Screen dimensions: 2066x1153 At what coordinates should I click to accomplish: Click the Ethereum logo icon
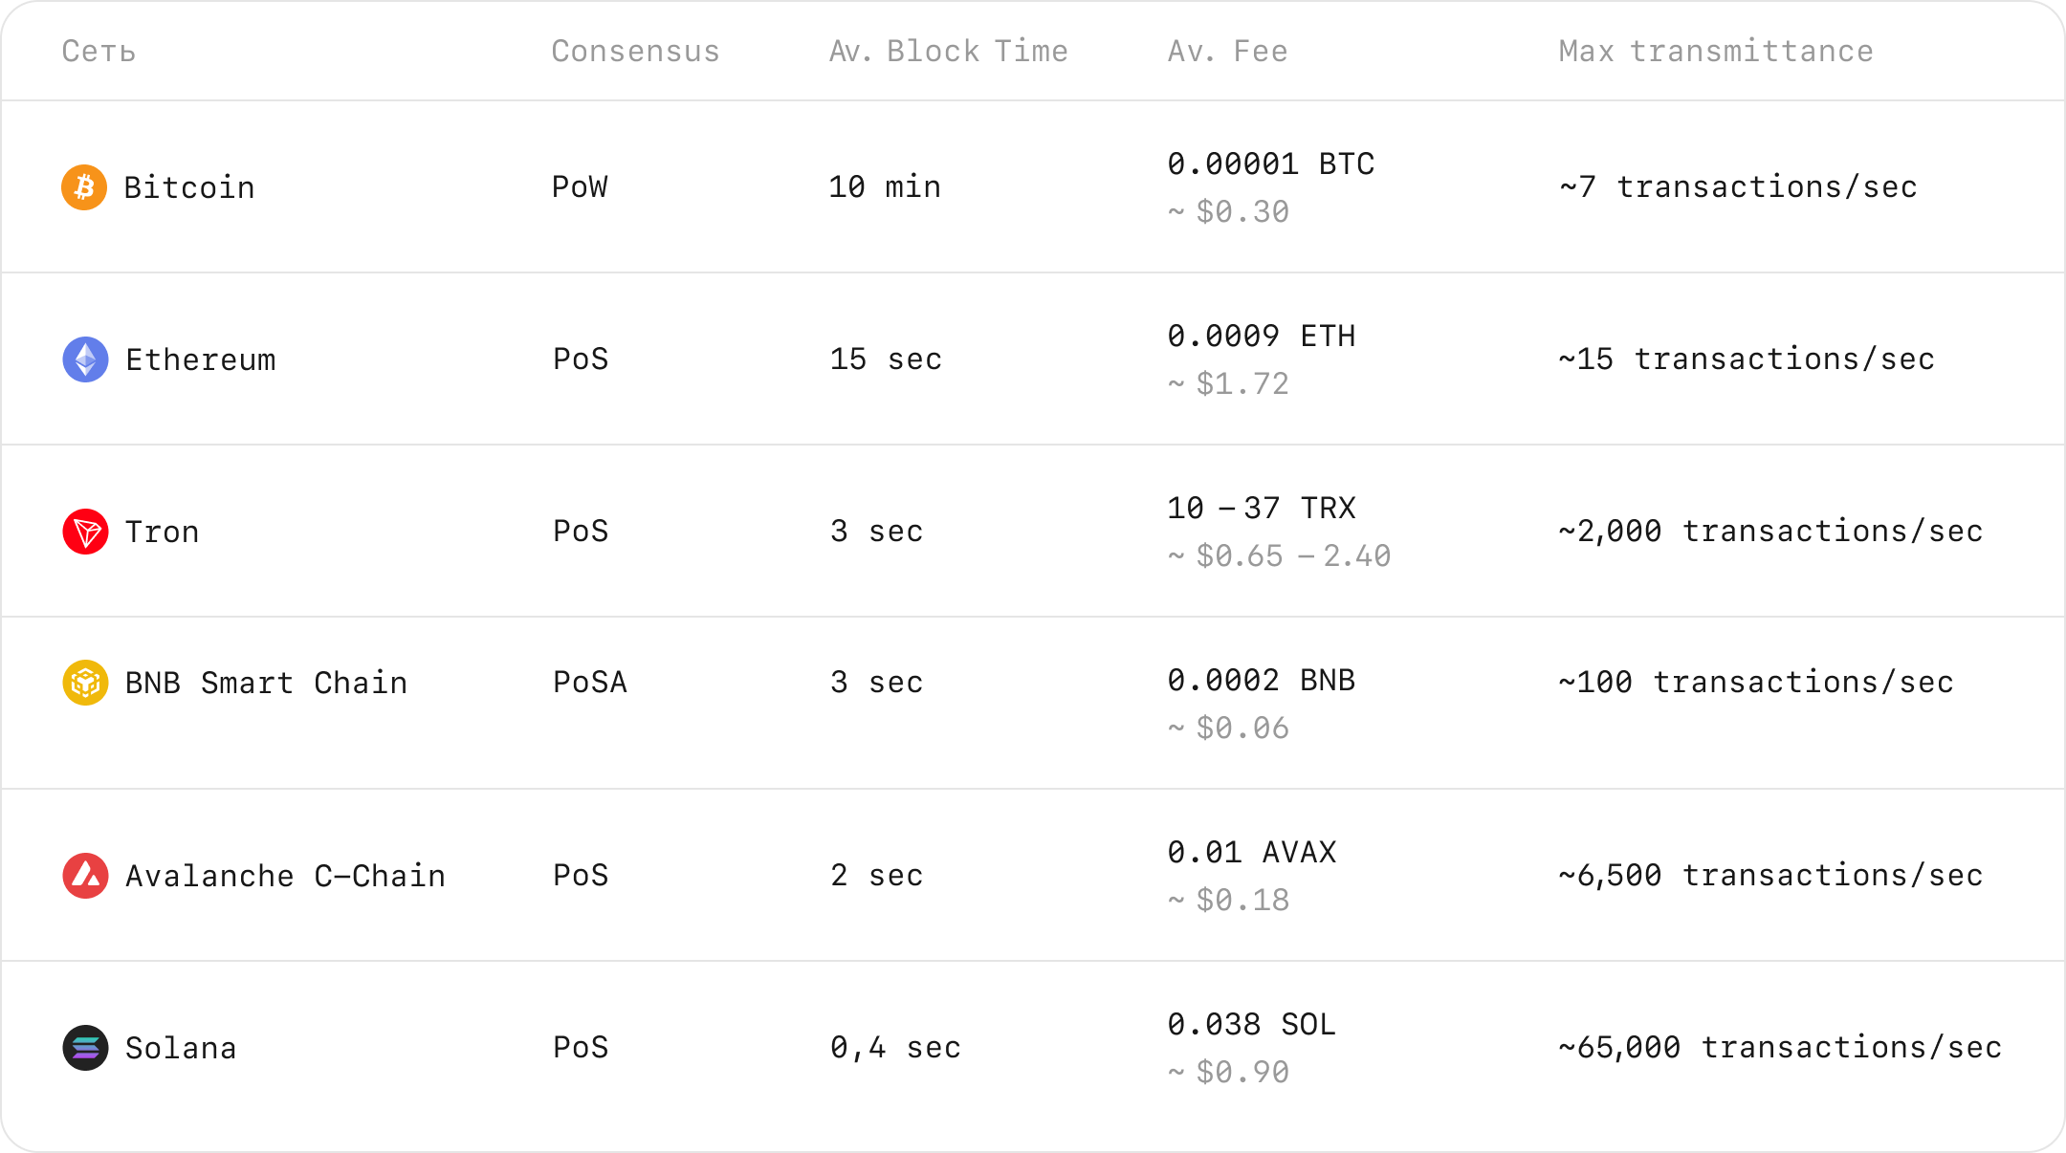point(85,359)
